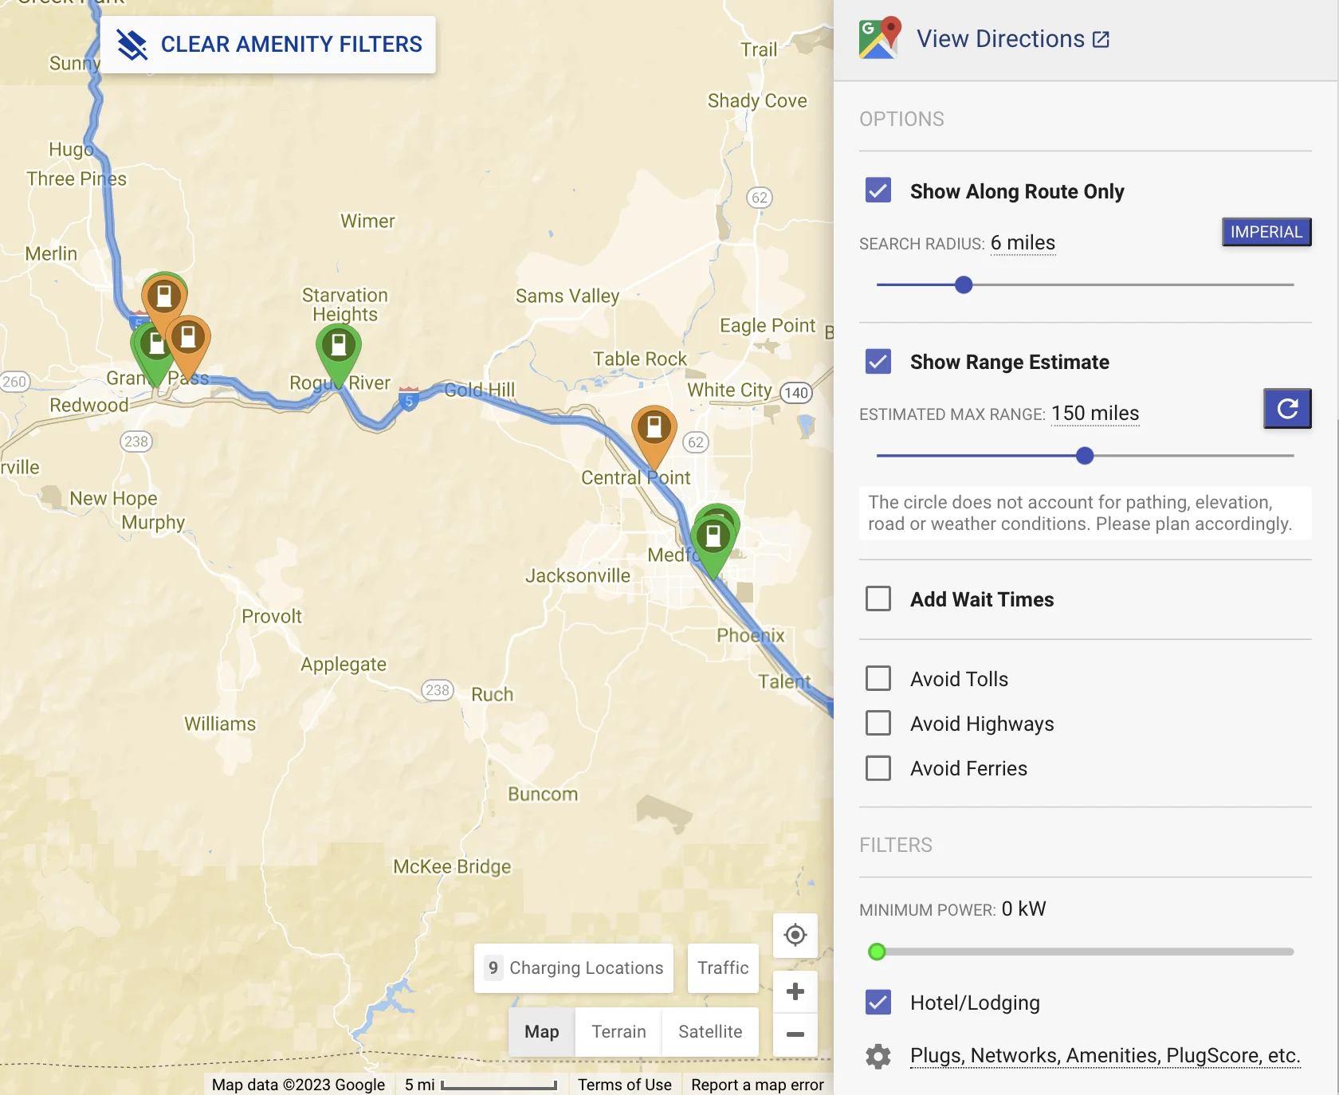1339x1095 pixels.
Task: Open filter settings via the gear icon
Action: point(878,1057)
